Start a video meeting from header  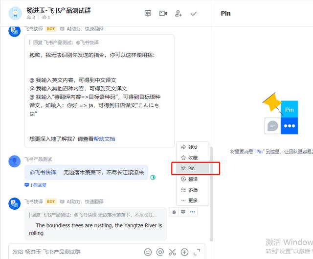(163, 14)
